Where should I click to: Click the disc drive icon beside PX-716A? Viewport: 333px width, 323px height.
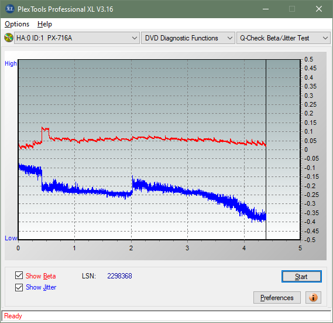(x=9, y=38)
